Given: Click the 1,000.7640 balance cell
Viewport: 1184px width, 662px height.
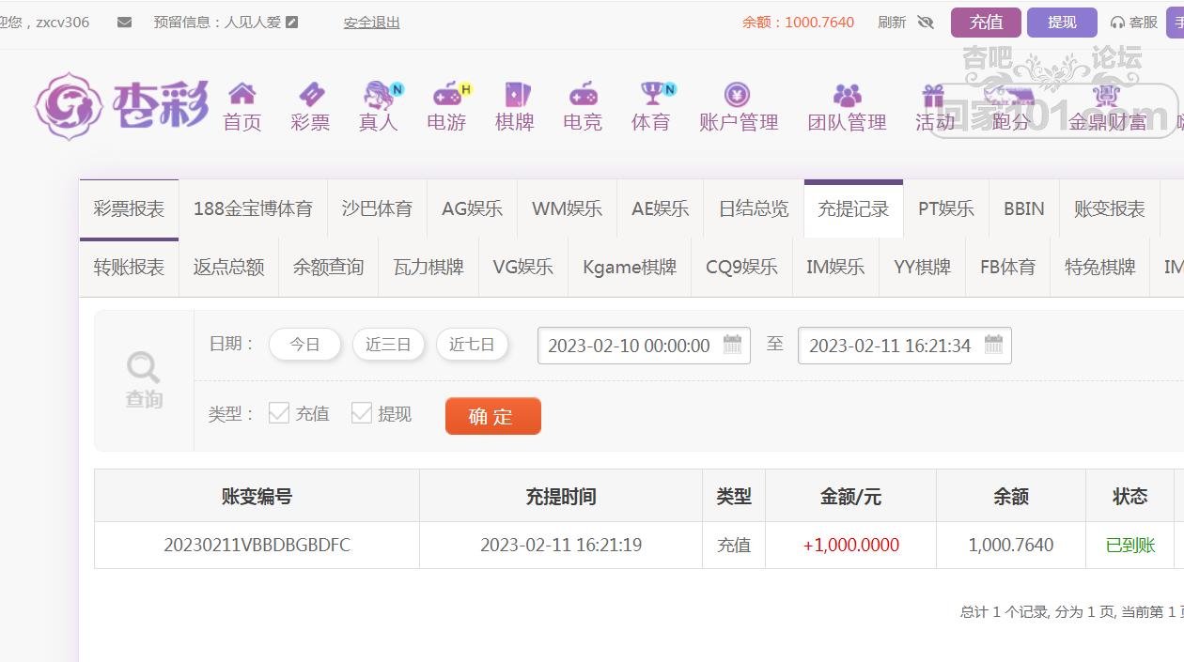Looking at the screenshot, I should (x=1011, y=545).
